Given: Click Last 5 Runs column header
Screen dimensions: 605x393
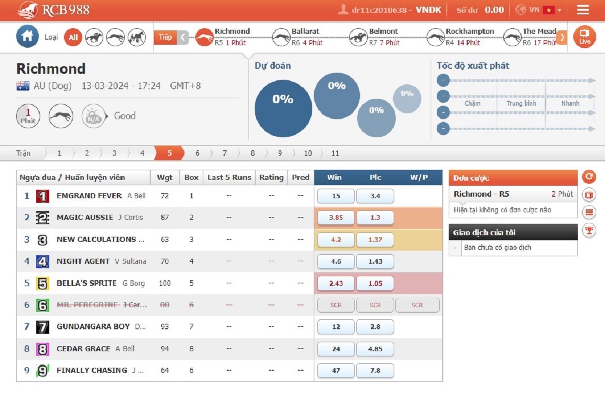Looking at the screenshot, I should [x=229, y=177].
